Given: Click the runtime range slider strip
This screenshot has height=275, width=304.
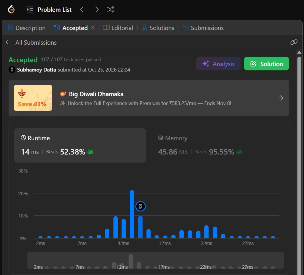Looking at the screenshot, I should pos(155,260).
